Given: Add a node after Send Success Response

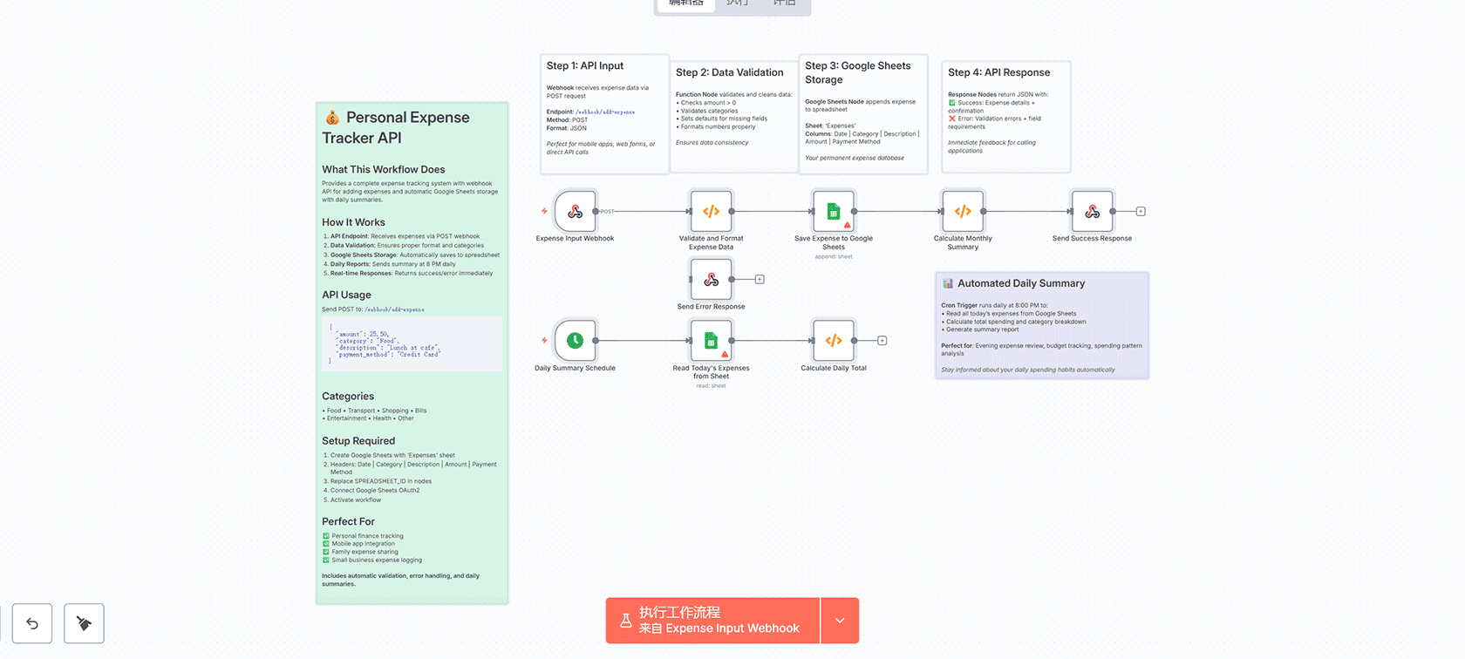Looking at the screenshot, I should (1141, 212).
